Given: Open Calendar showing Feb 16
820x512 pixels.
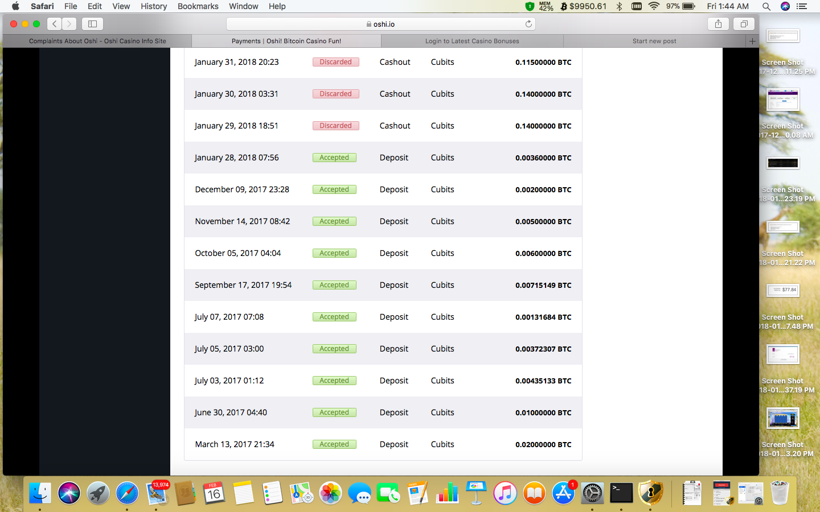Looking at the screenshot, I should (214, 493).
